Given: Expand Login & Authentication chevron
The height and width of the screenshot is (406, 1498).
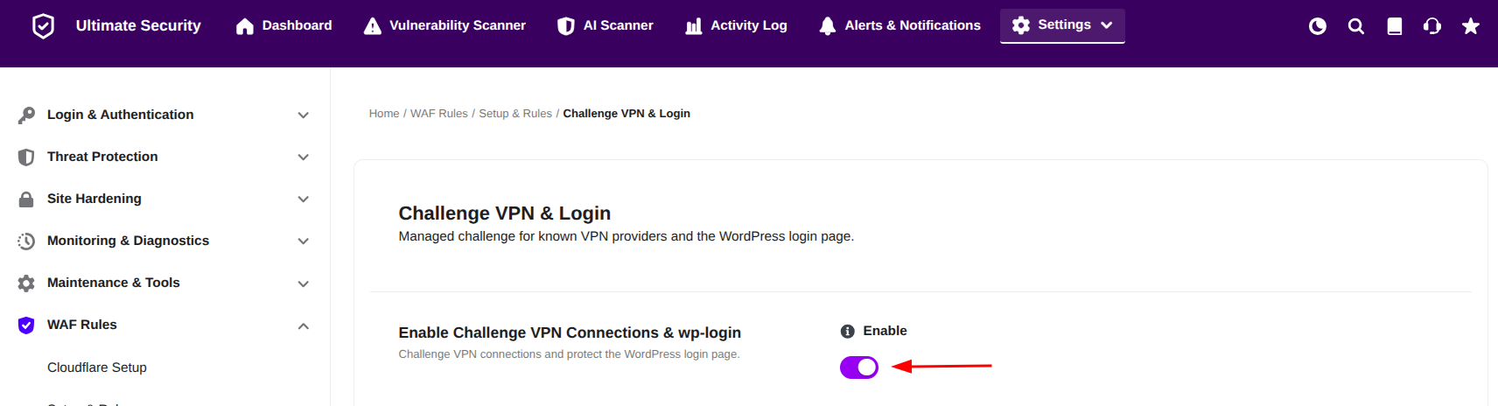Looking at the screenshot, I should pos(304,115).
